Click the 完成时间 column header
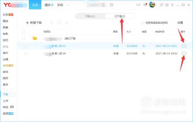The width and height of the screenshot is (193, 122). click(x=160, y=32)
